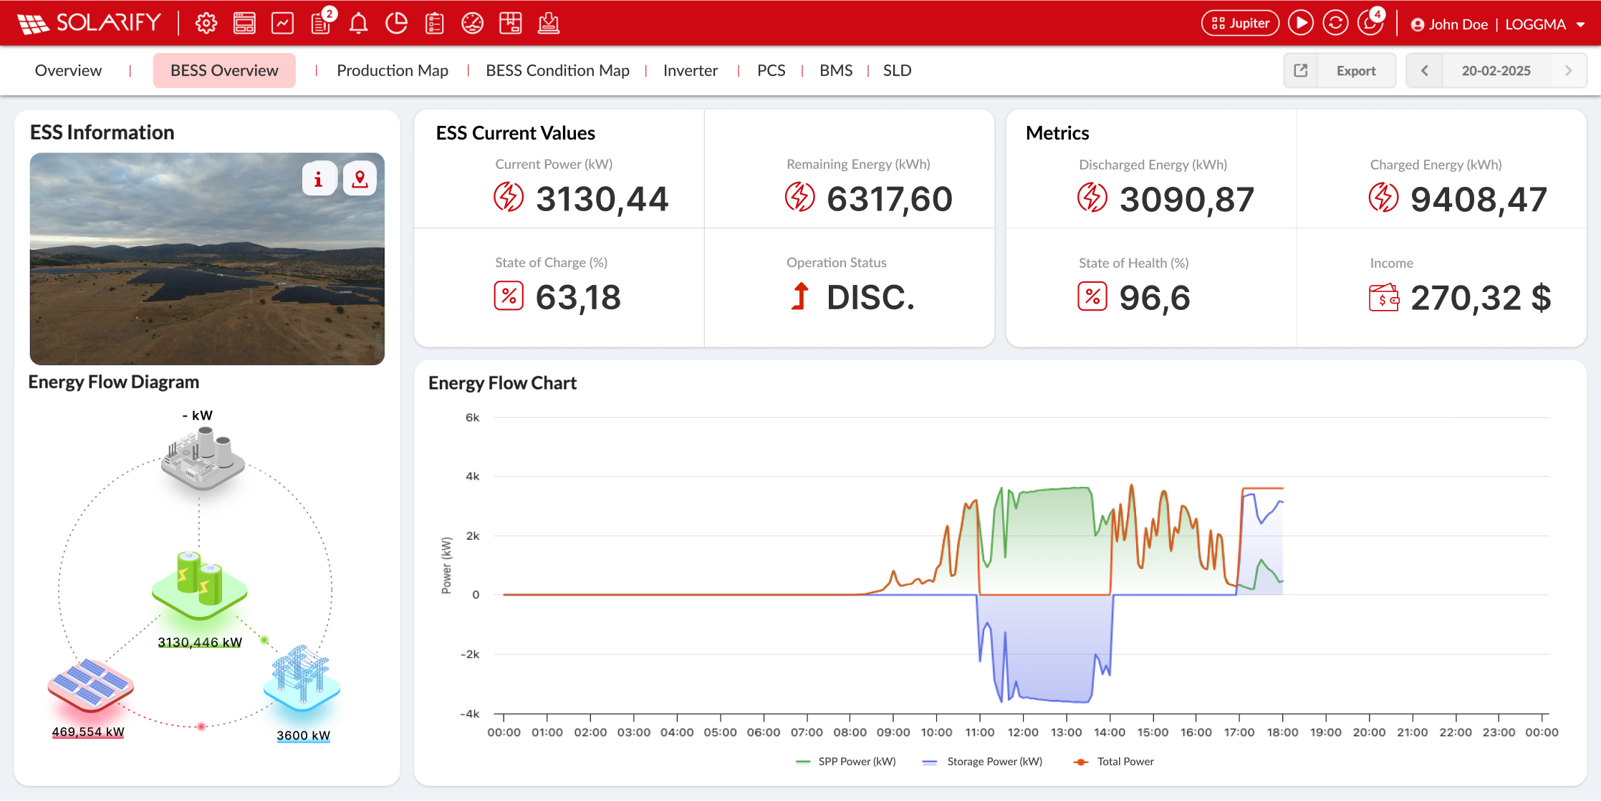Expand the John Doe account dropdown
The image size is (1601, 801).
pyautogui.click(x=1580, y=24)
